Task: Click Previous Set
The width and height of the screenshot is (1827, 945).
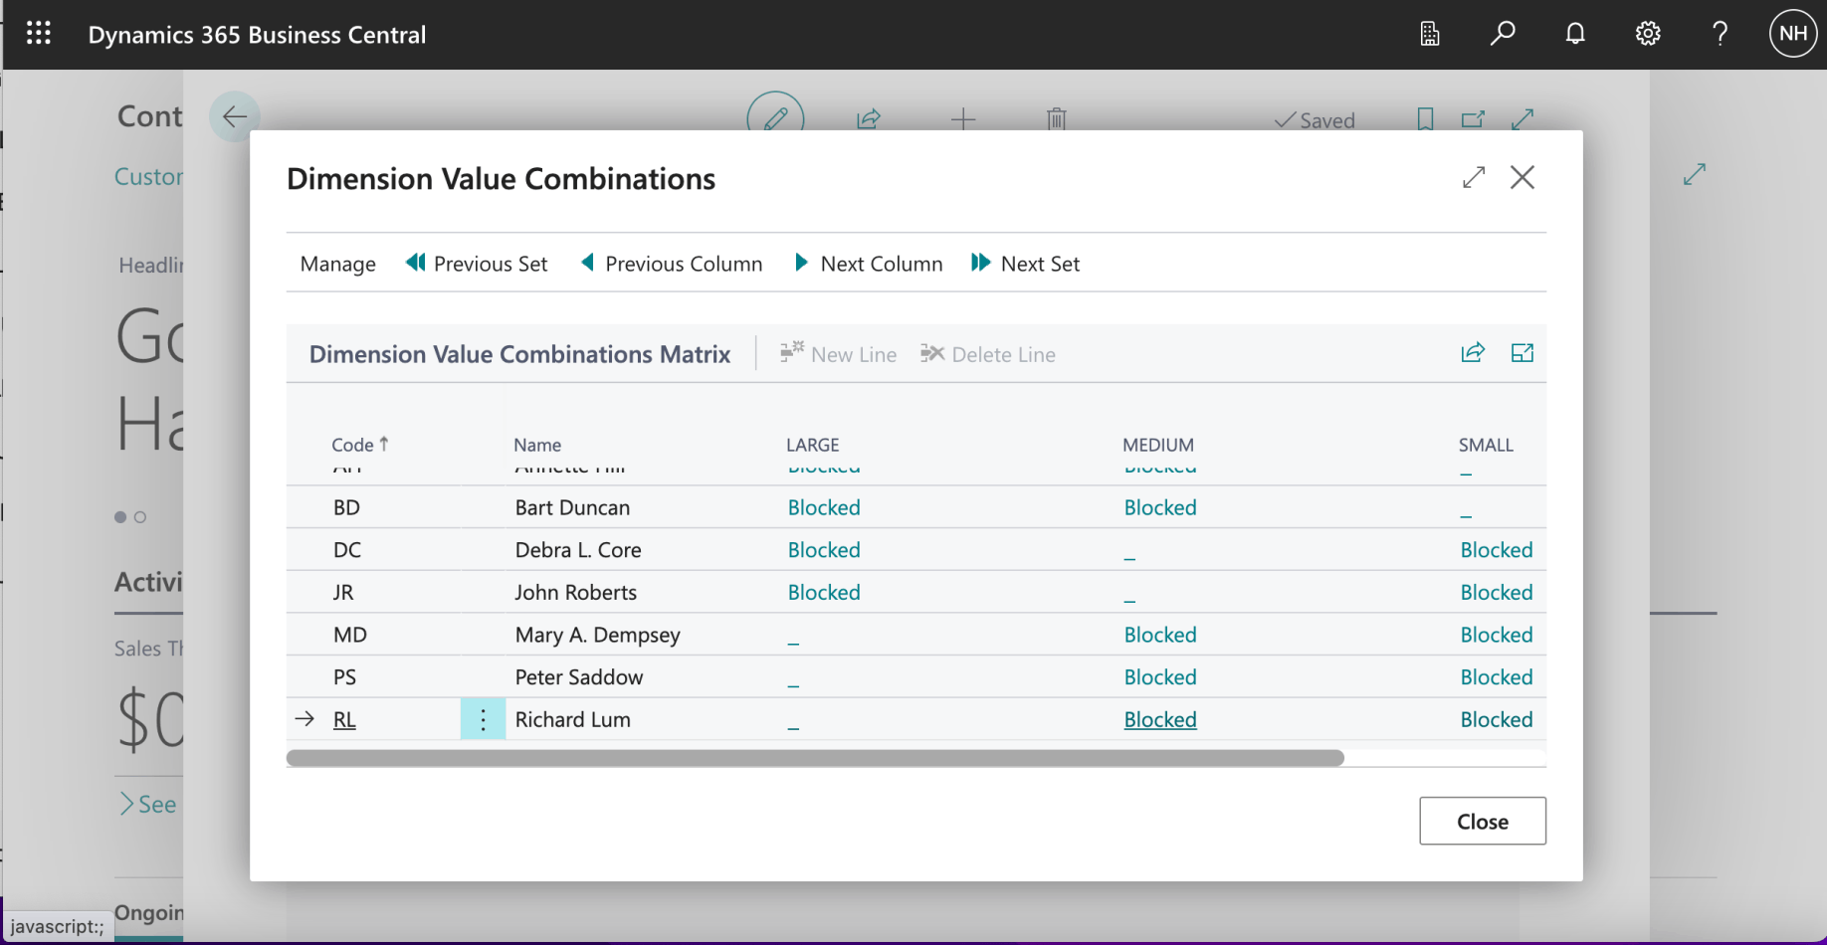Action: (478, 264)
